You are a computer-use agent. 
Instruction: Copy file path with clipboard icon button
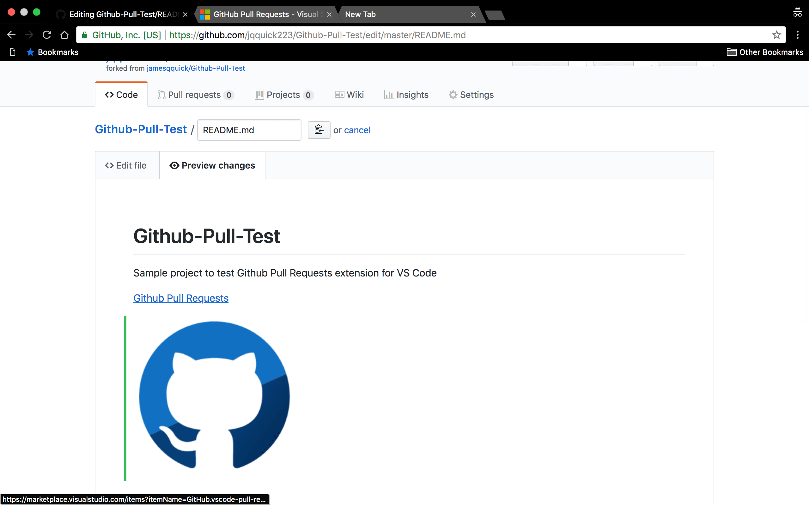click(x=319, y=130)
